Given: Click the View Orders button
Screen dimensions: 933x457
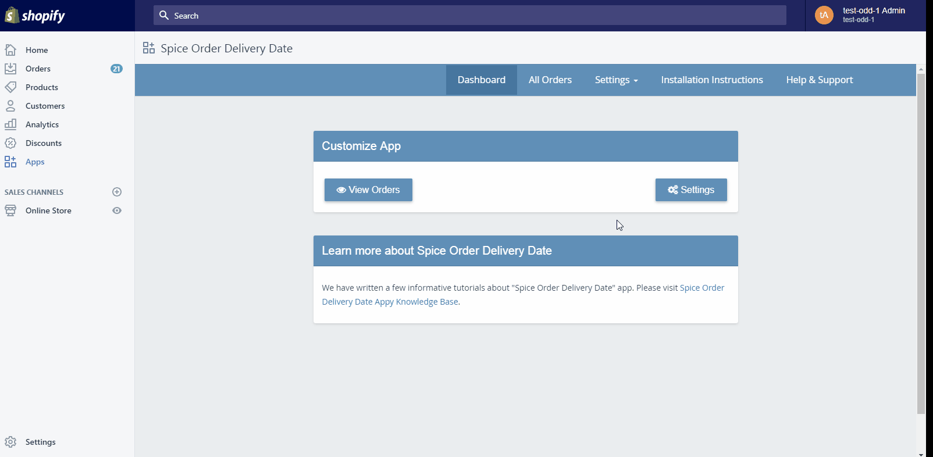Looking at the screenshot, I should 368,190.
